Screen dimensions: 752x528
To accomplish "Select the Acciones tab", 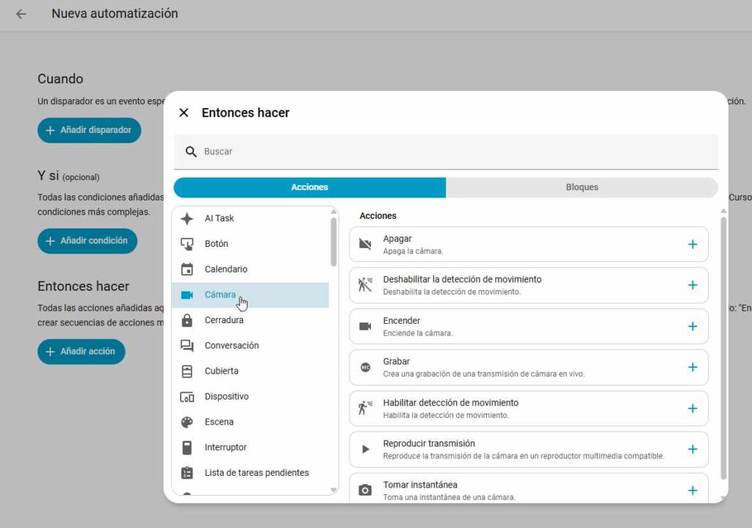I will 309,187.
